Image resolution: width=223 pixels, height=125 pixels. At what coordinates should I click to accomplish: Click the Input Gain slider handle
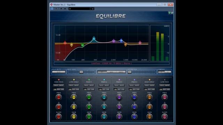tap(81, 72)
